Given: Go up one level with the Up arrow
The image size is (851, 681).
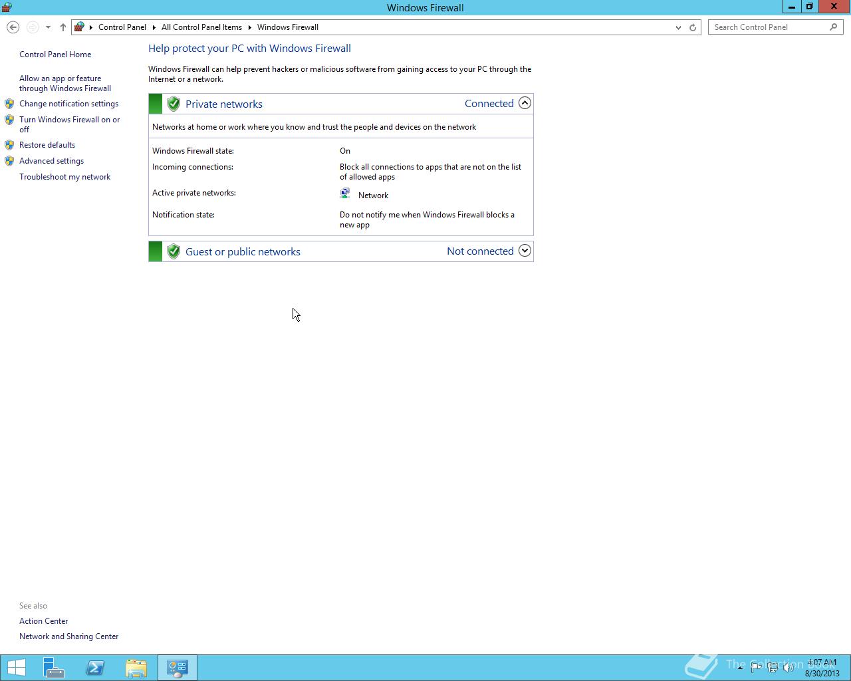Looking at the screenshot, I should coord(63,27).
